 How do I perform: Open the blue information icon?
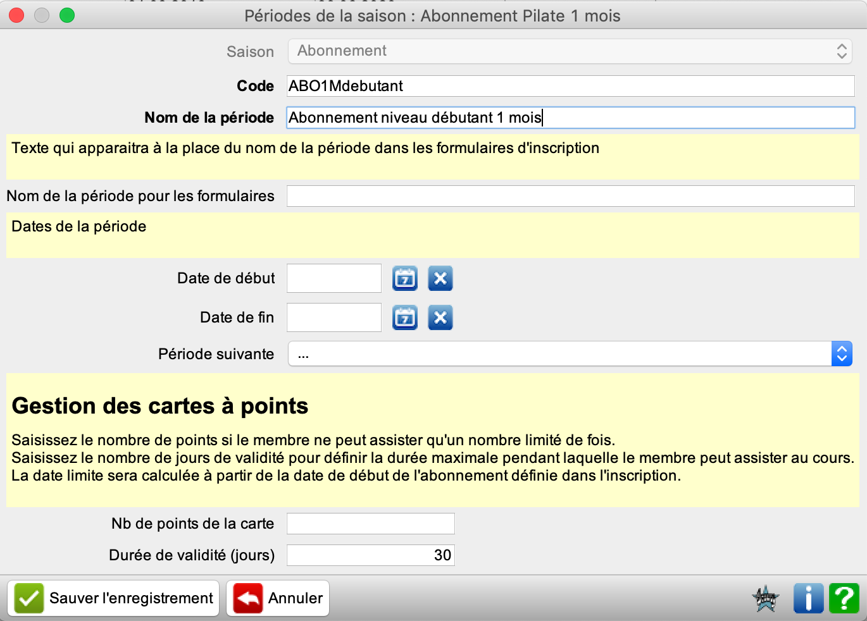click(808, 598)
